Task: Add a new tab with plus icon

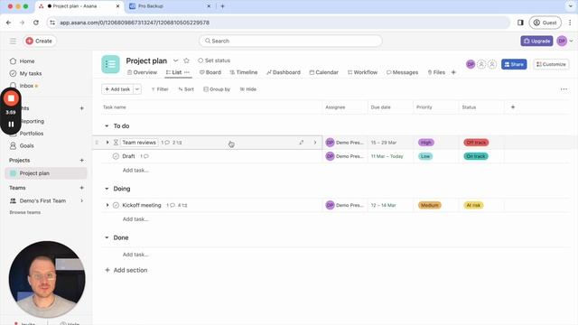Action: tap(453, 72)
